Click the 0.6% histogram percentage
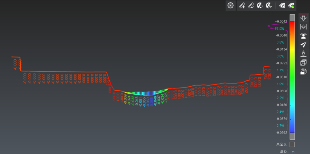Image resolution: width=310 pixels, height=154 pixels. [280, 56]
